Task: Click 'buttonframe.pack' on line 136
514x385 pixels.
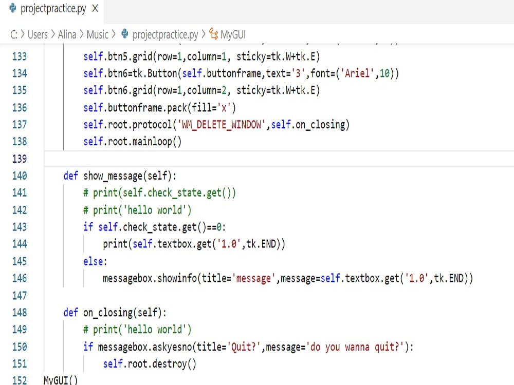Action: (147, 107)
